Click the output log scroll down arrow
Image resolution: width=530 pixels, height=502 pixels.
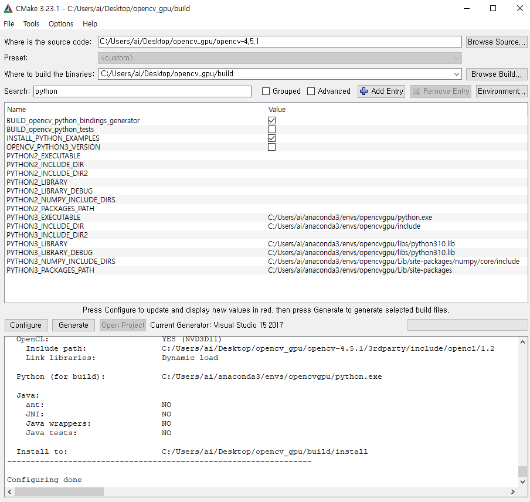click(522, 481)
